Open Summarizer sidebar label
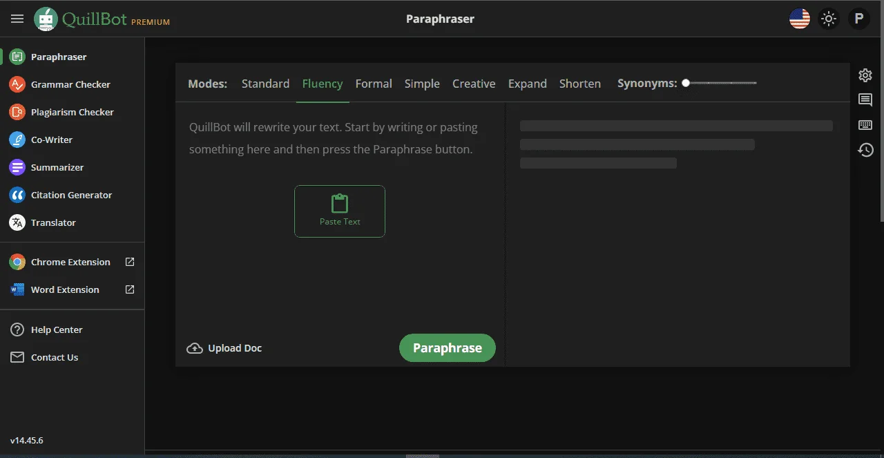884x458 pixels. click(57, 167)
